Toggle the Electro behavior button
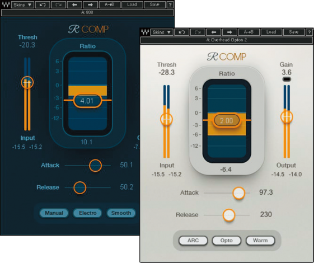This screenshot has height=263, width=314. (88, 213)
